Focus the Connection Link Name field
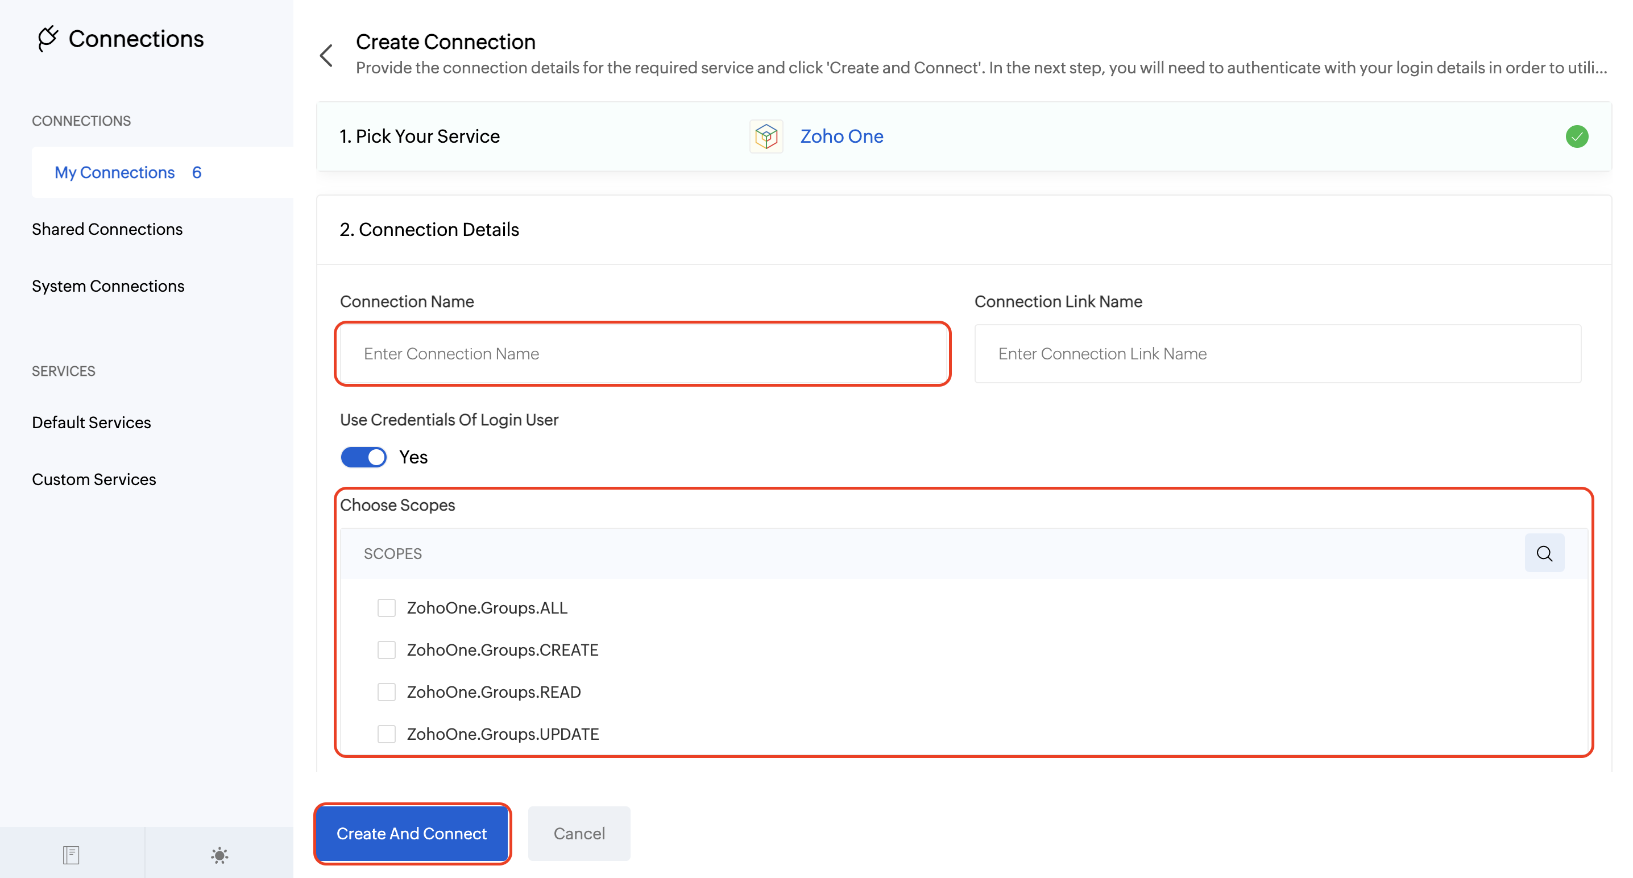This screenshot has width=1633, height=878. (1276, 354)
